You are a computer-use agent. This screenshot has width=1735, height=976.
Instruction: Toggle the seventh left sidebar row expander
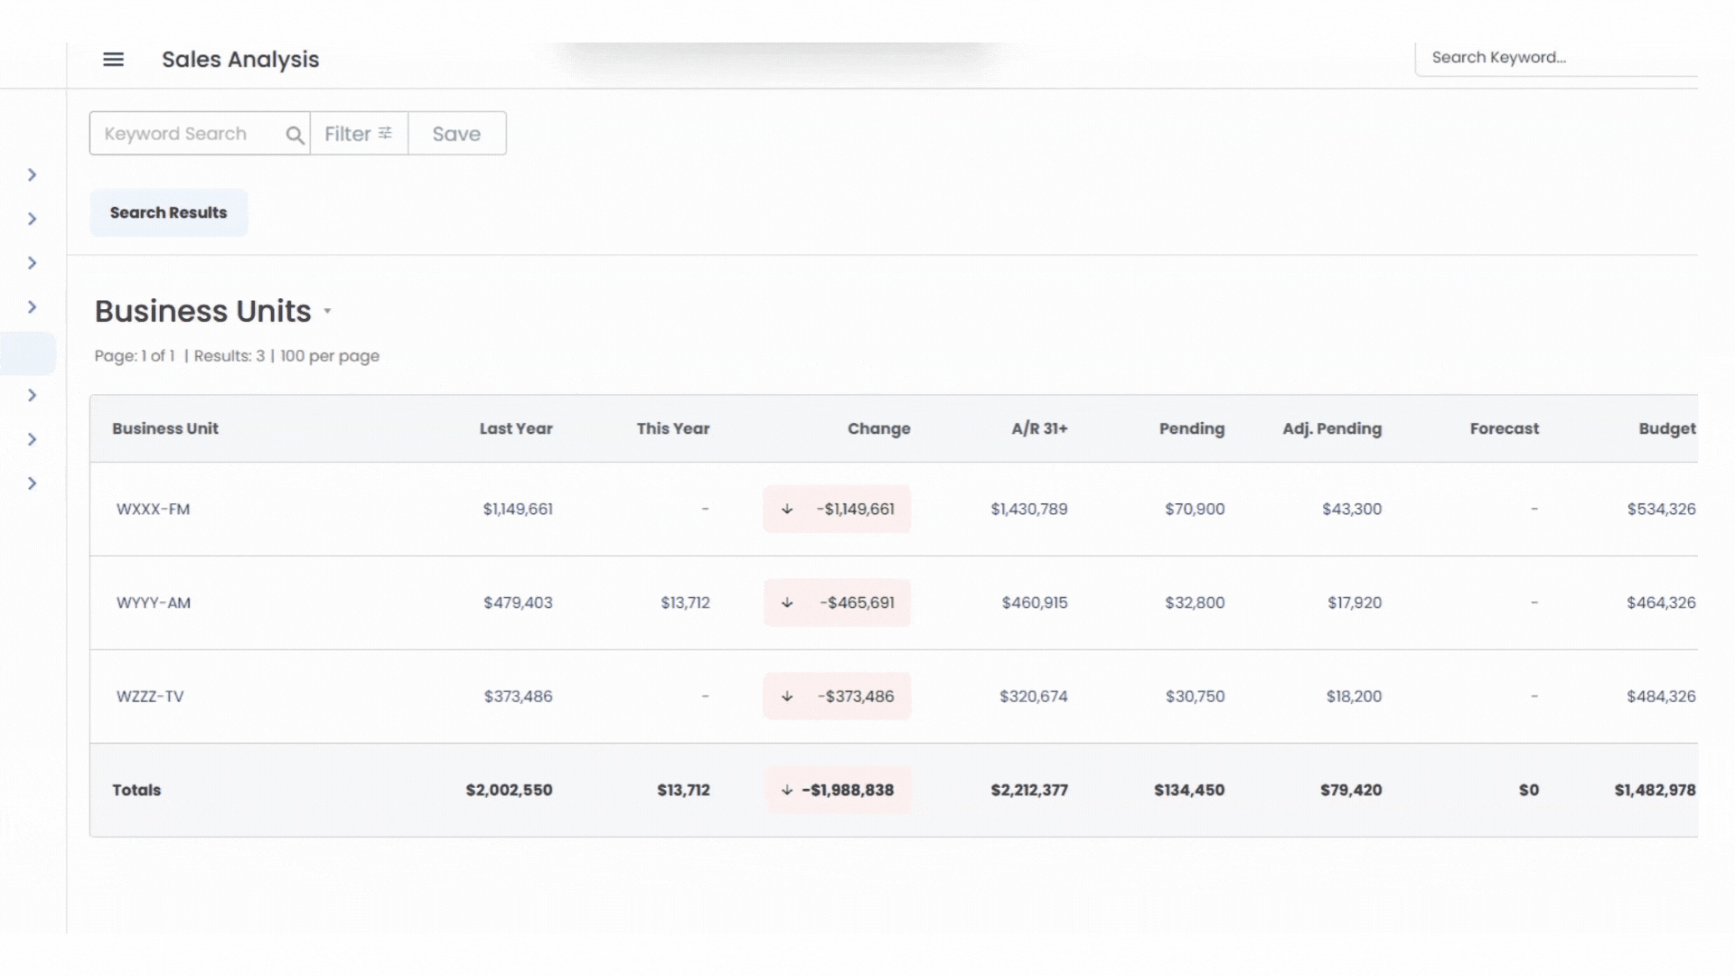[x=33, y=483]
